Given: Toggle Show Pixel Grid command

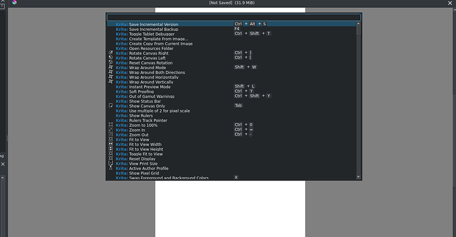Looking at the screenshot, I should [232, 173].
